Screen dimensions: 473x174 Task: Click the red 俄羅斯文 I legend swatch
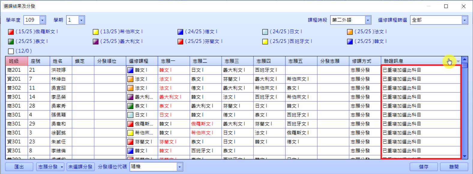11,32
